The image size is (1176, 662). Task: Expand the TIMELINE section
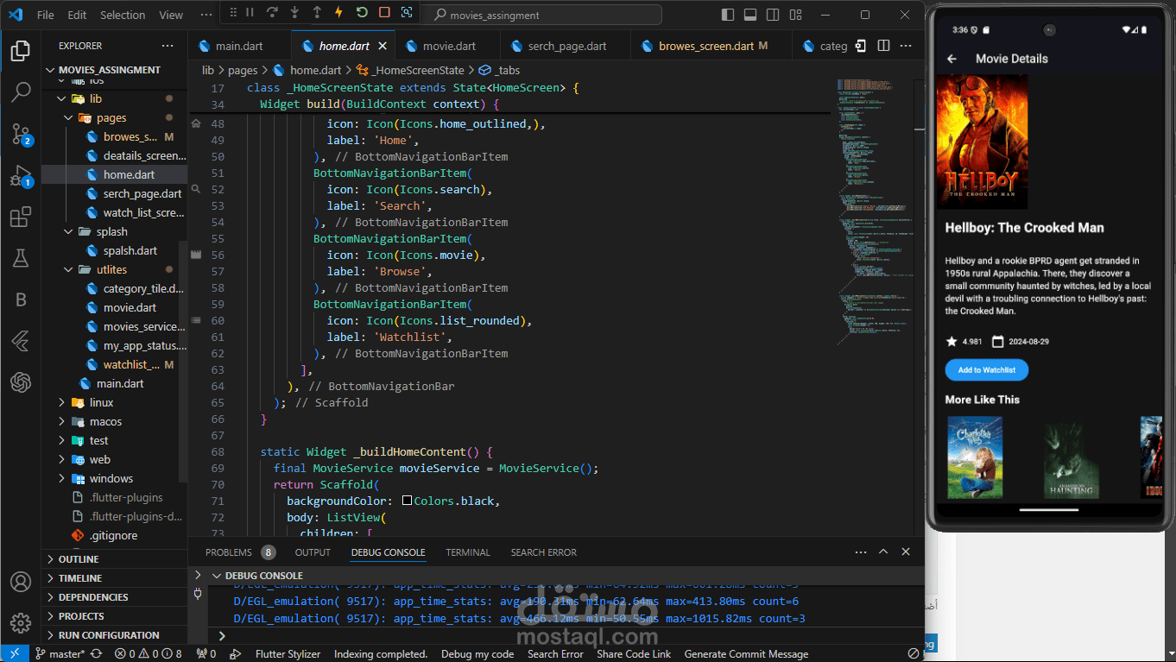tap(115, 578)
